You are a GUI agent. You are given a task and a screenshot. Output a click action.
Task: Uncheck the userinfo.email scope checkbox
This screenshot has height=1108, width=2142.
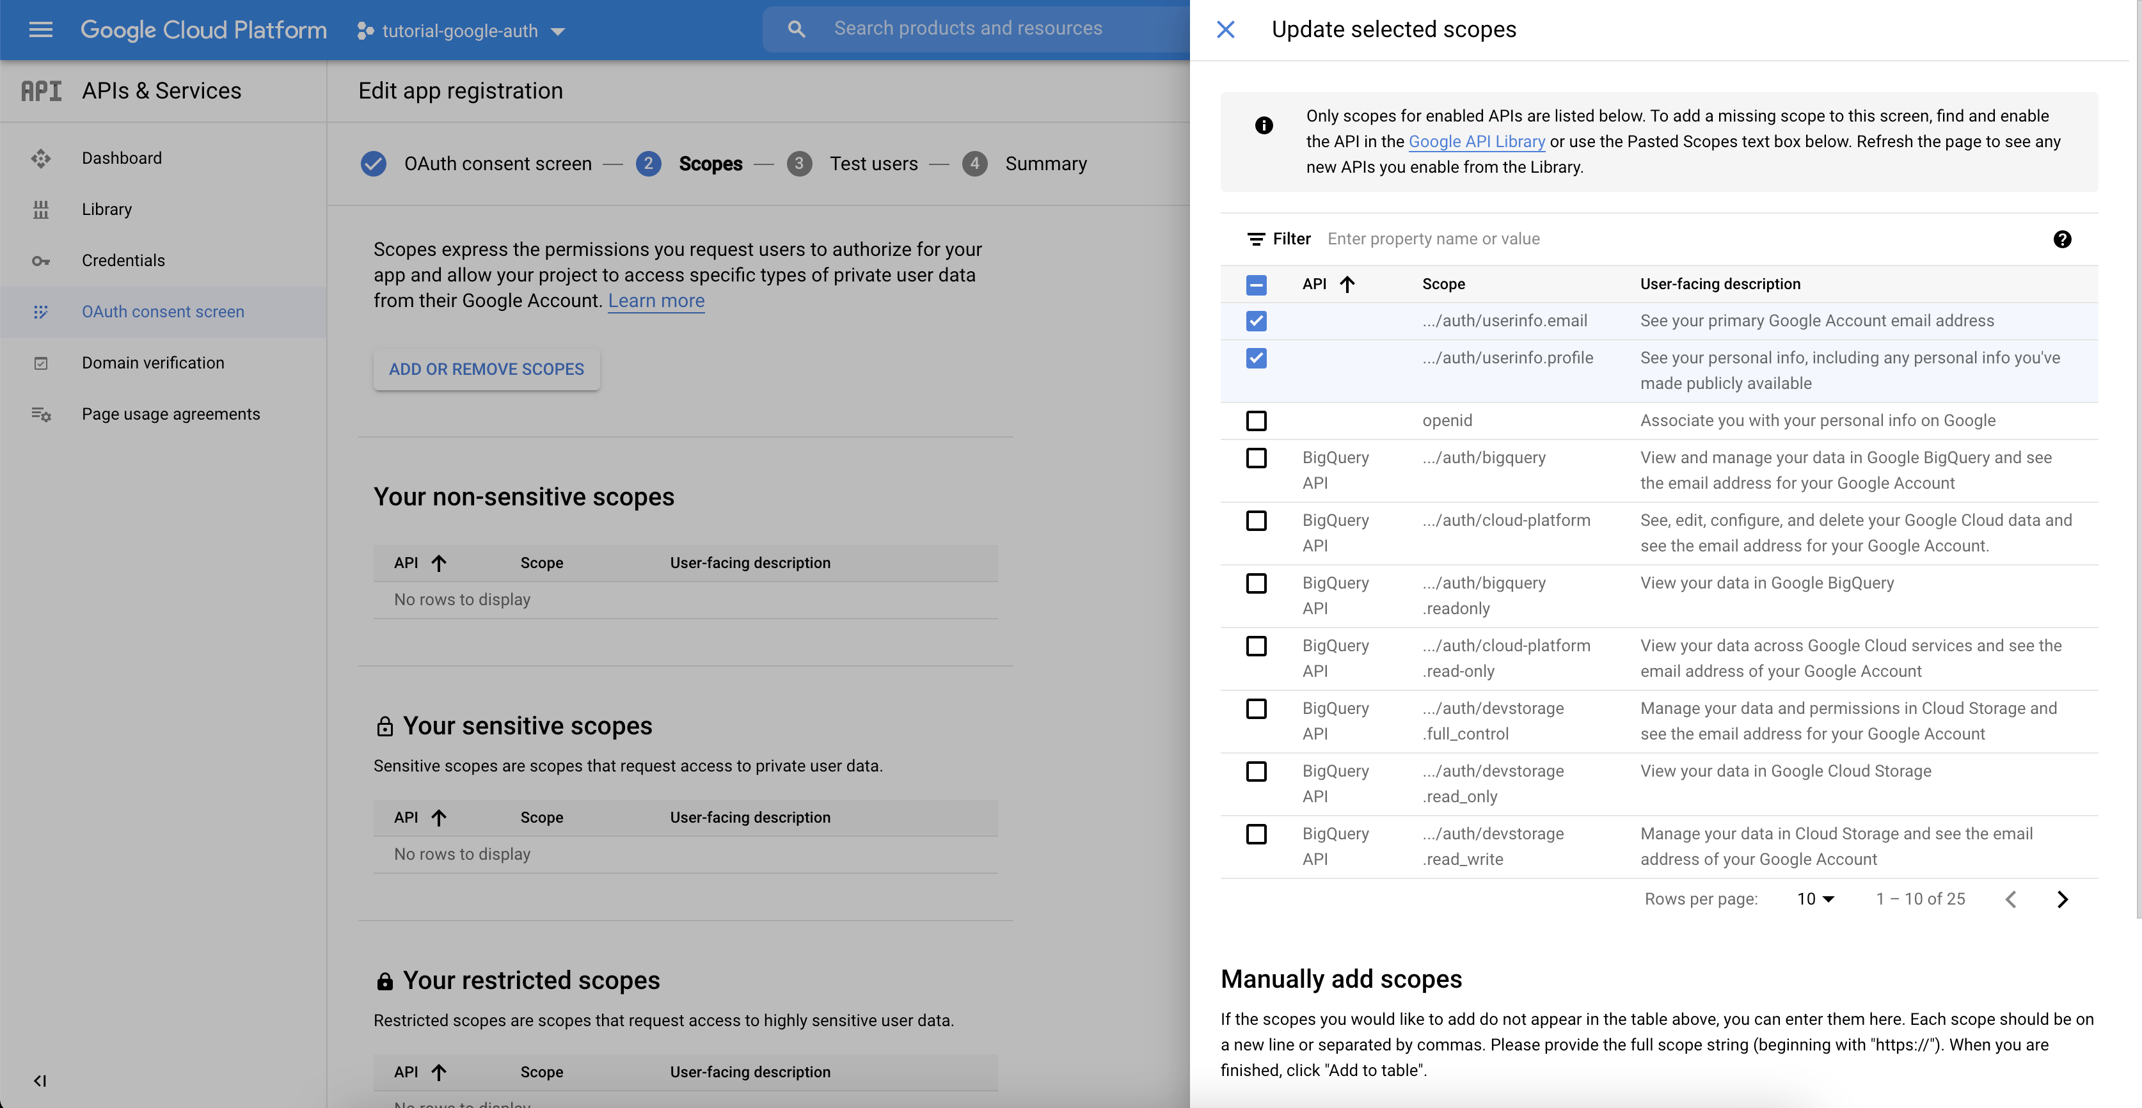(x=1256, y=321)
